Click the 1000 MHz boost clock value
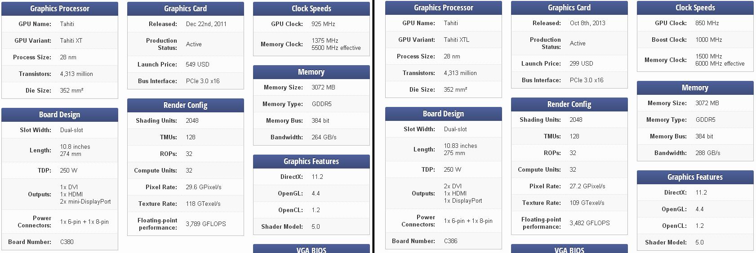 [708, 40]
